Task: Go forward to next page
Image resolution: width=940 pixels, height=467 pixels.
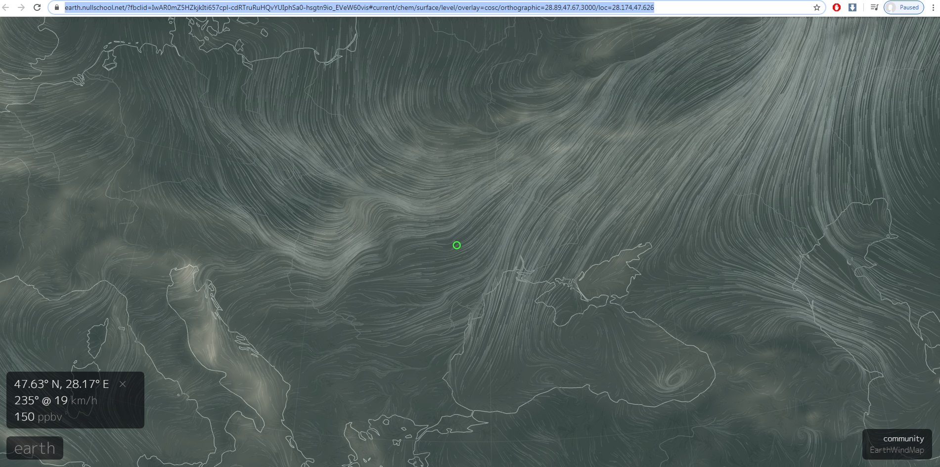Action: coord(21,7)
